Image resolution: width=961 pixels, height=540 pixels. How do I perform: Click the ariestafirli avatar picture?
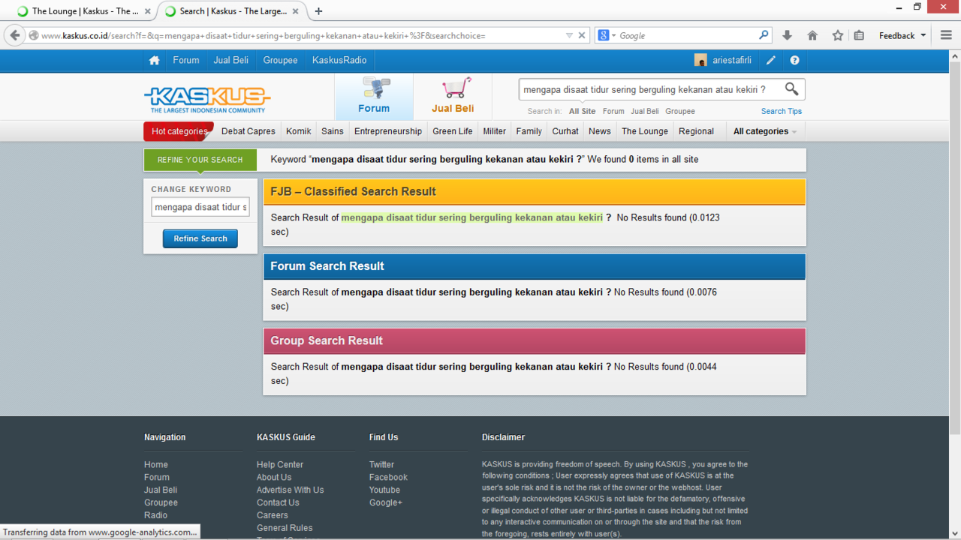point(700,60)
